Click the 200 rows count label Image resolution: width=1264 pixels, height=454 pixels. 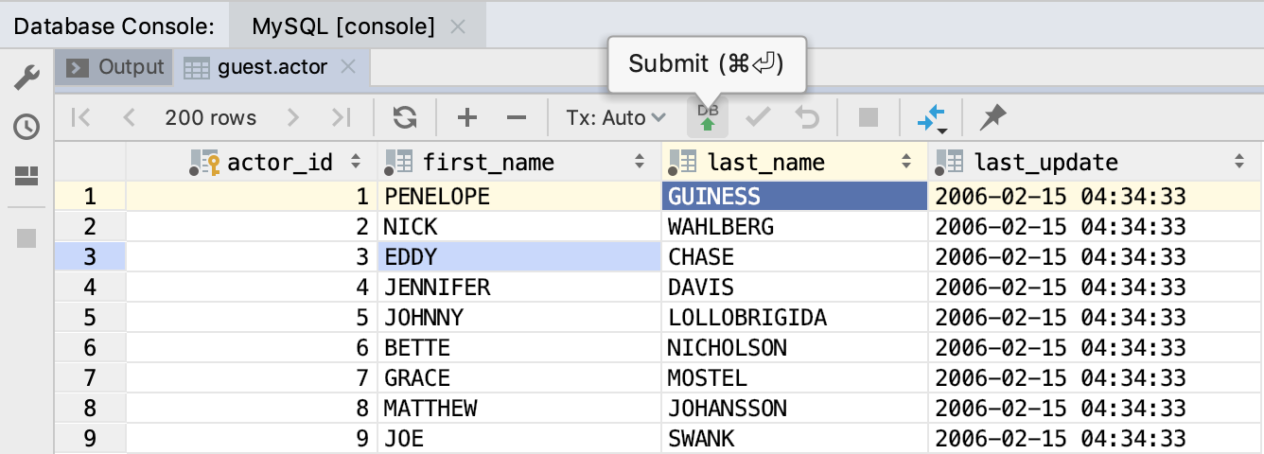point(210,117)
